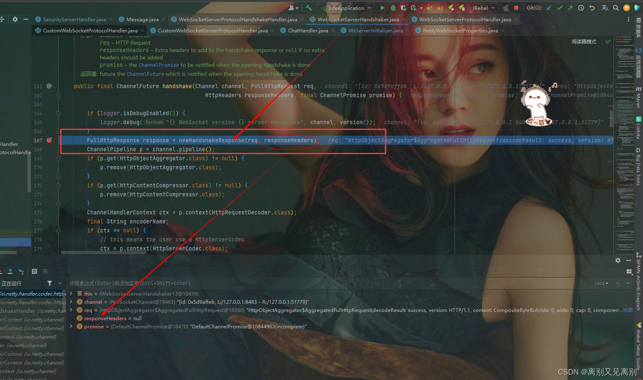Open editor tabs three-dot menu
This screenshot has width=643, height=380.
point(628,19)
